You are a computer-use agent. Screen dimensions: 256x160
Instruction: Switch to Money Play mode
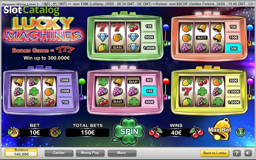point(90,153)
